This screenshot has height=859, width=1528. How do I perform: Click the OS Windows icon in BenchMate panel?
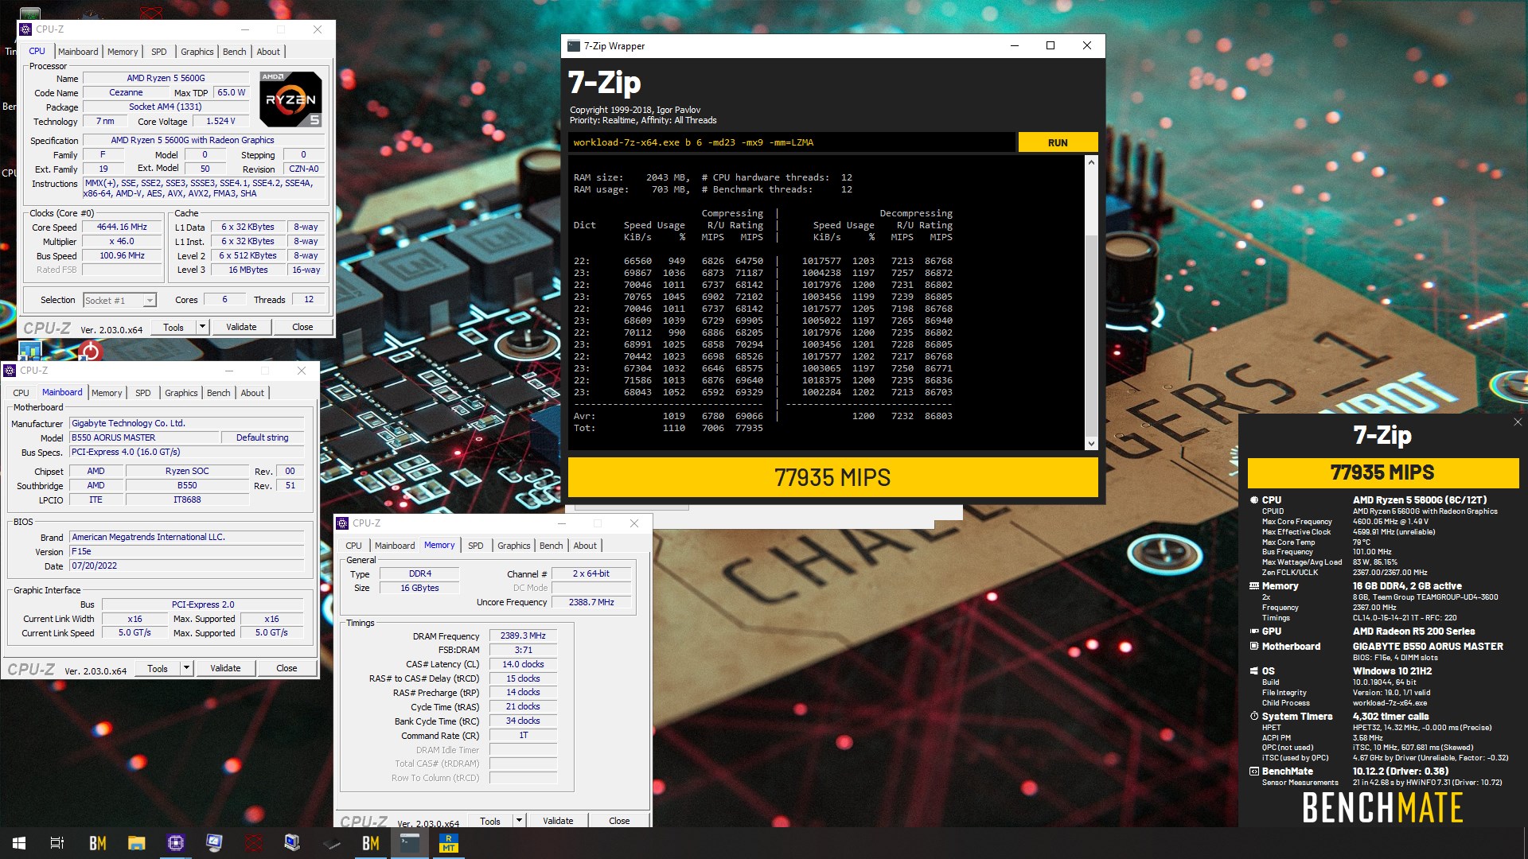pos(1254,671)
